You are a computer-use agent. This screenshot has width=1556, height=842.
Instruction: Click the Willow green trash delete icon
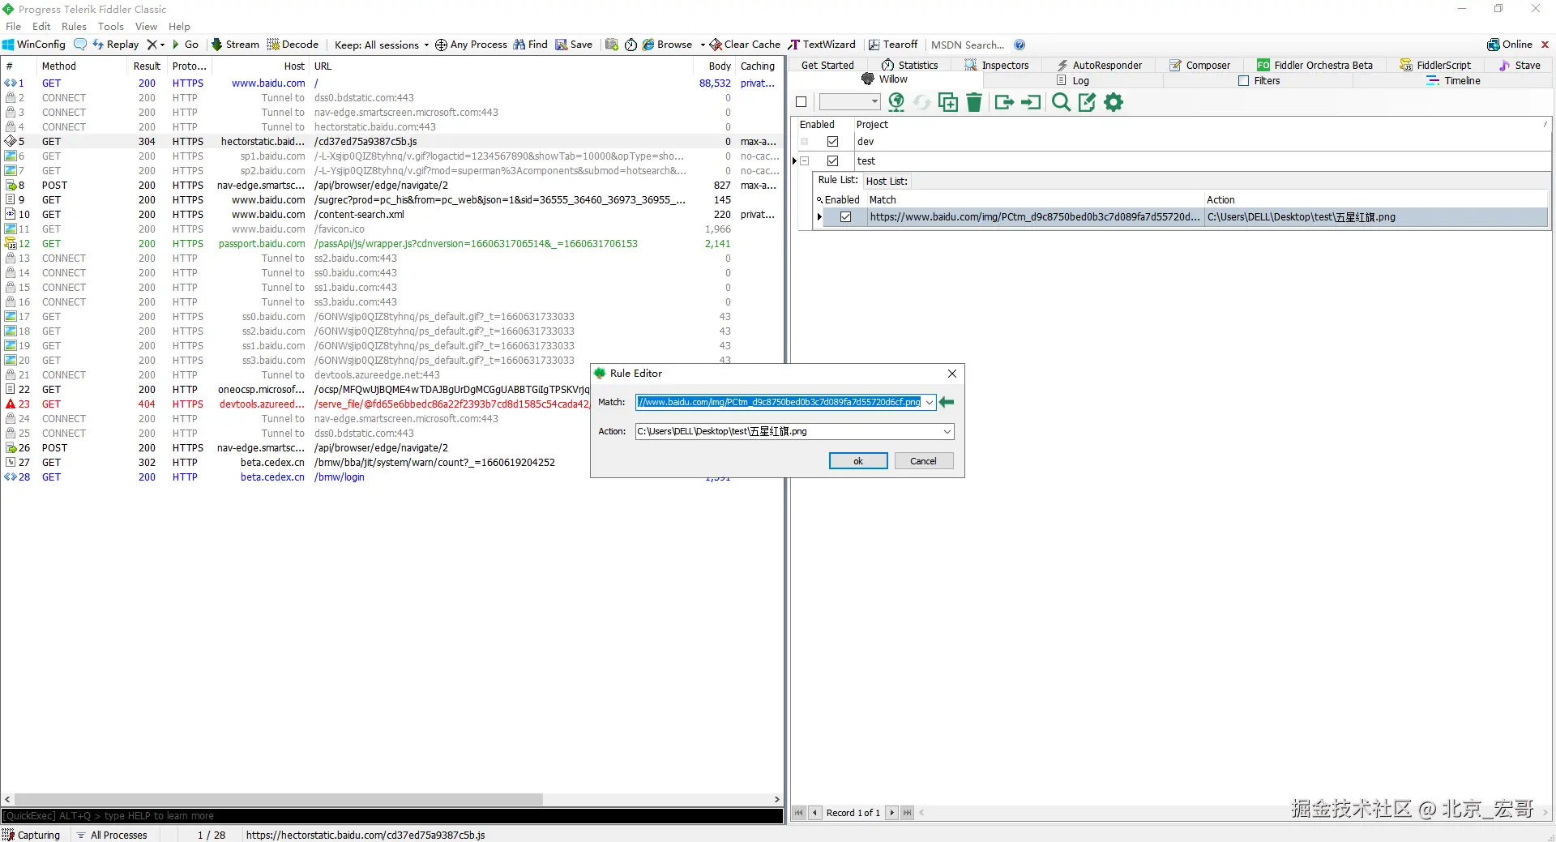click(974, 102)
